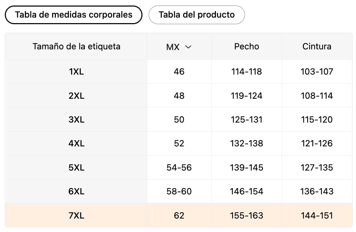Select the Tabla de medidas corporales tab
The height and width of the screenshot is (232, 356).
pyautogui.click(x=73, y=15)
